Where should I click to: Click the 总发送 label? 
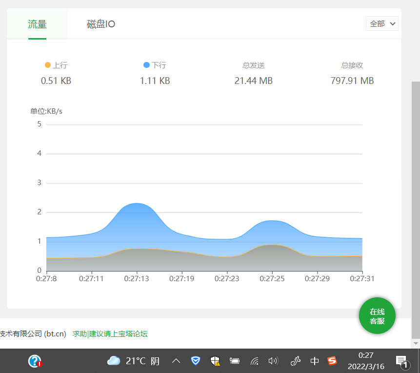[253, 65]
